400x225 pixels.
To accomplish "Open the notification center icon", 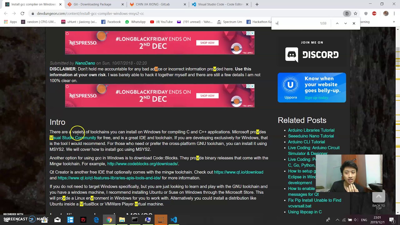I will [x=392, y=220].
